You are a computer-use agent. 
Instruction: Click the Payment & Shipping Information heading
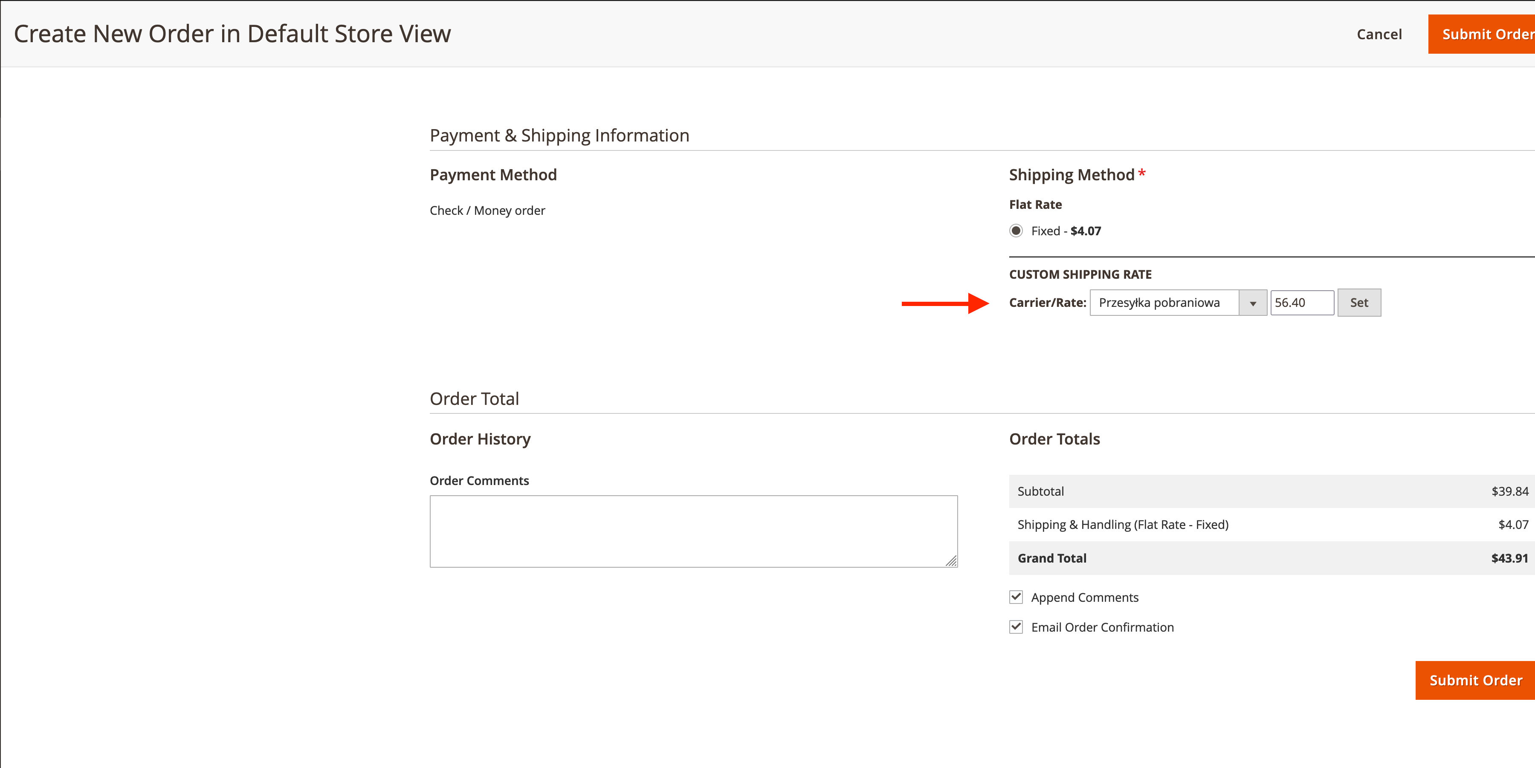559,136
